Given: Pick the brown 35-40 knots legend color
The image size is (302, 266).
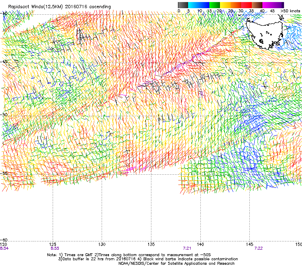Looking at the screenshot, I should coord(257,5).
